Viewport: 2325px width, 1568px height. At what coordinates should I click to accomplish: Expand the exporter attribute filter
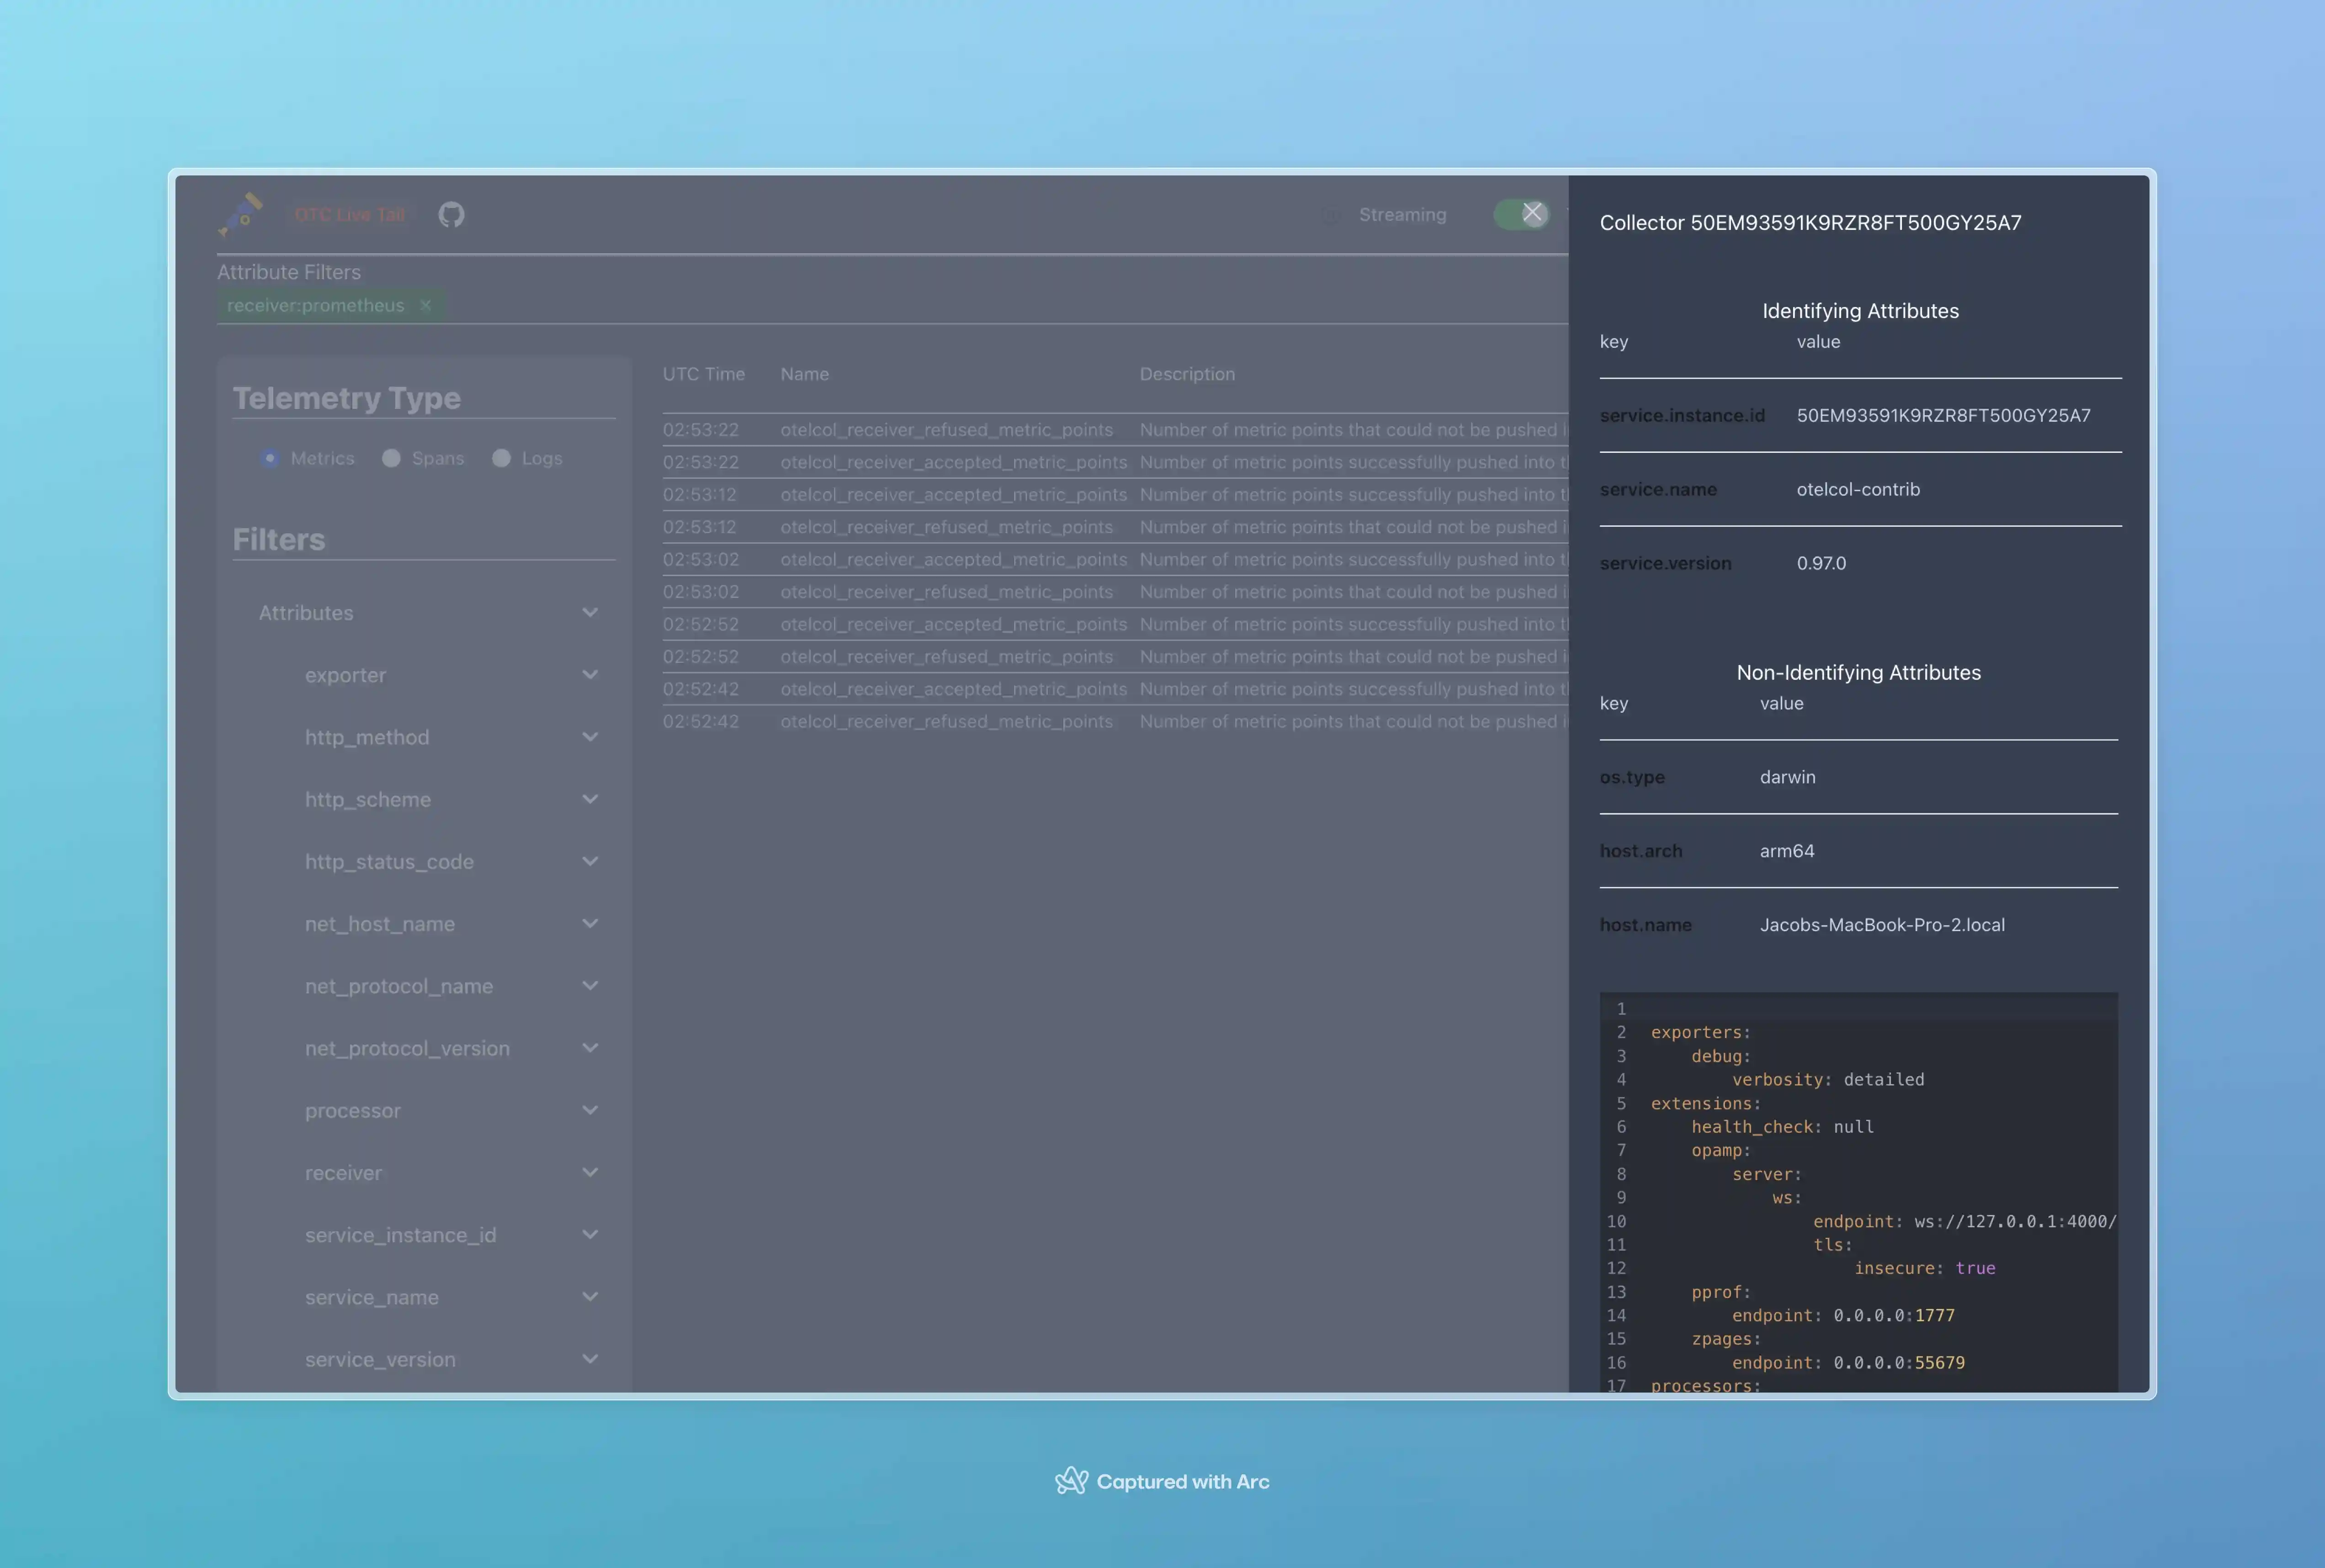pos(591,674)
